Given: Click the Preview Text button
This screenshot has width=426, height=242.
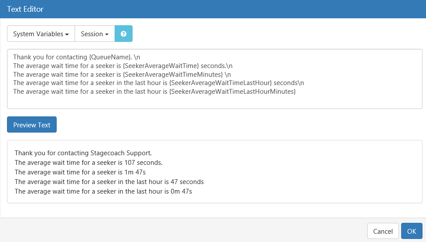Looking at the screenshot, I should (x=32, y=125).
